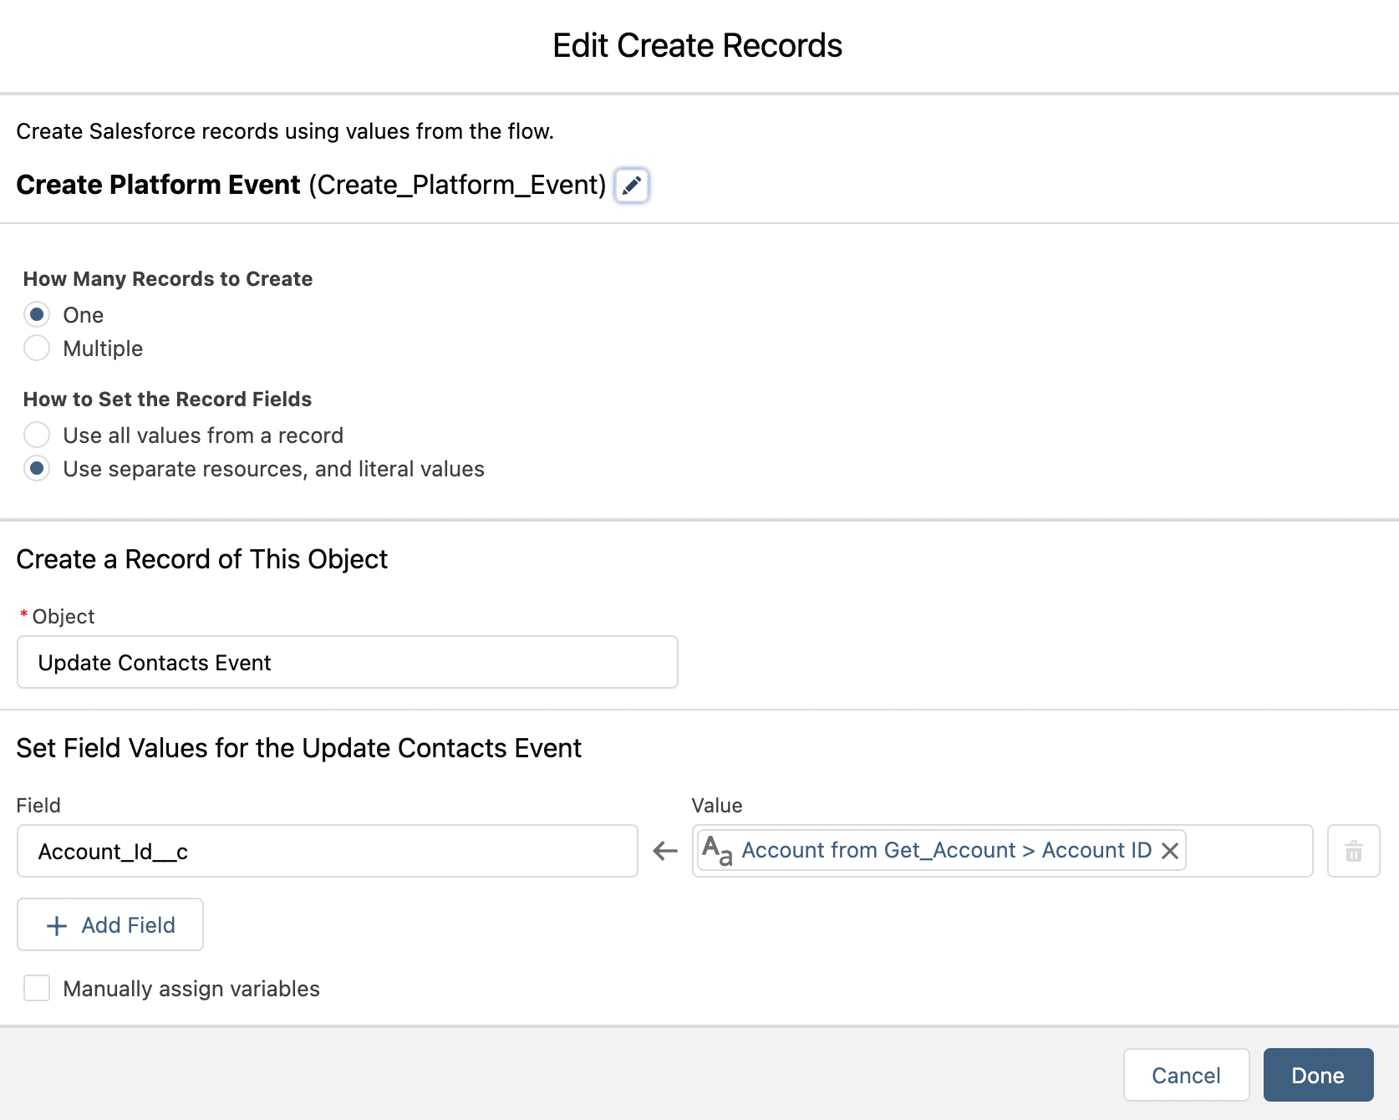The image size is (1399, 1120).
Task: Click Done to save the element
Action: (1318, 1076)
